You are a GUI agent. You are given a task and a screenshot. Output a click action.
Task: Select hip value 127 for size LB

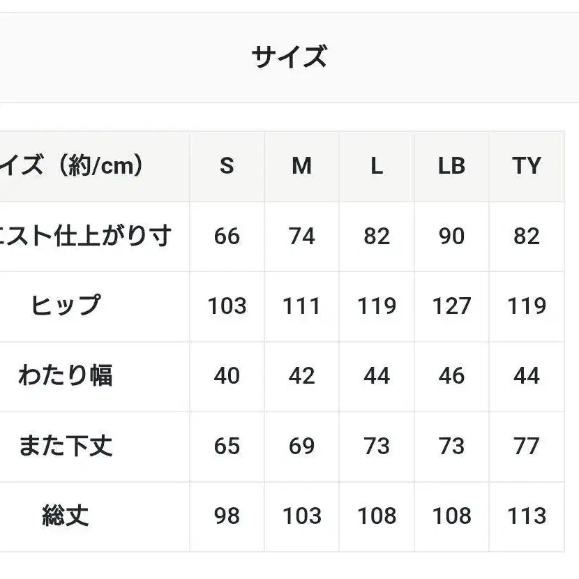(x=451, y=306)
